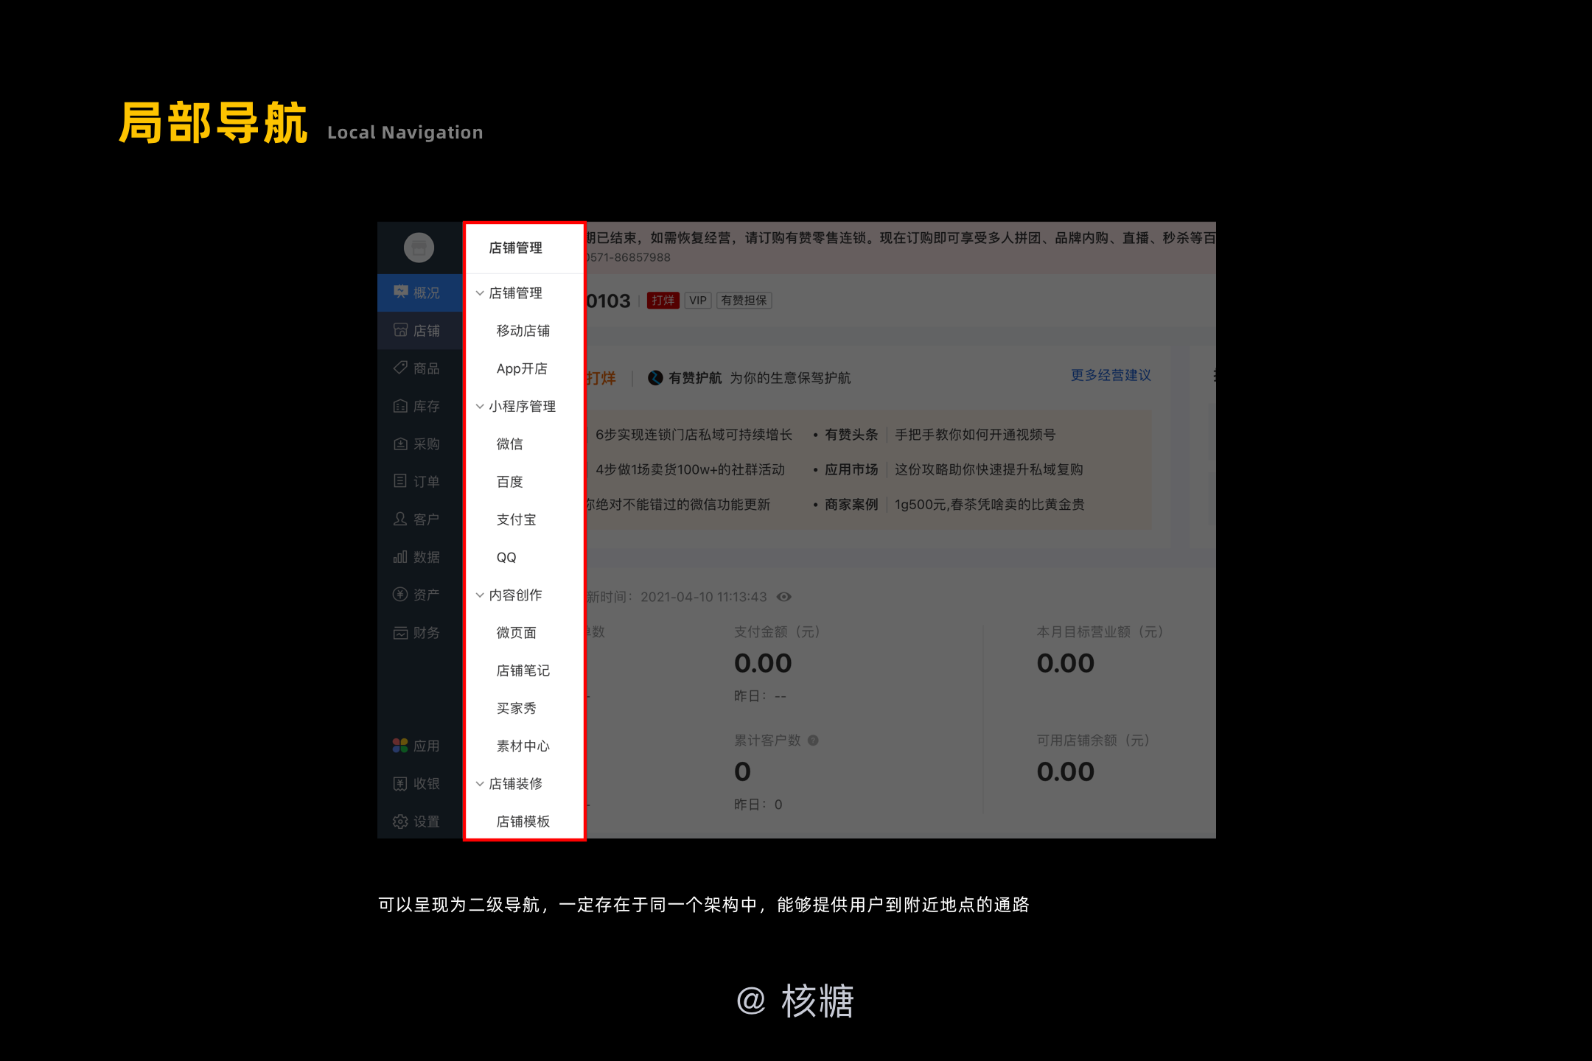Viewport: 1592px width, 1061px height.
Task: Select 支付宝 under mini-program management
Action: 516,519
